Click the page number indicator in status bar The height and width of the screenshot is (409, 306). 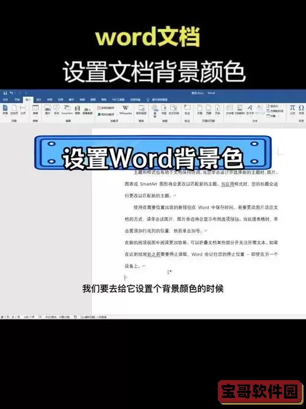10,317
